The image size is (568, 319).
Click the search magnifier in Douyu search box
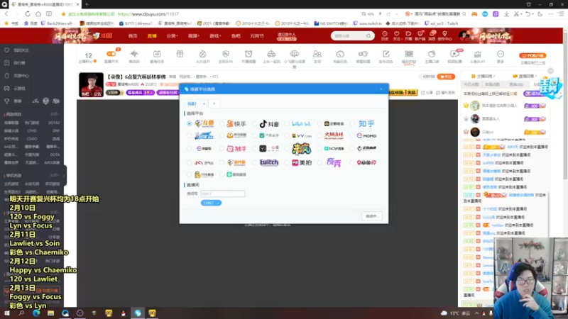pyautogui.click(x=368, y=36)
